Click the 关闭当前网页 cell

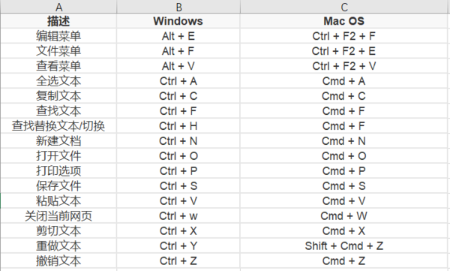(58, 215)
